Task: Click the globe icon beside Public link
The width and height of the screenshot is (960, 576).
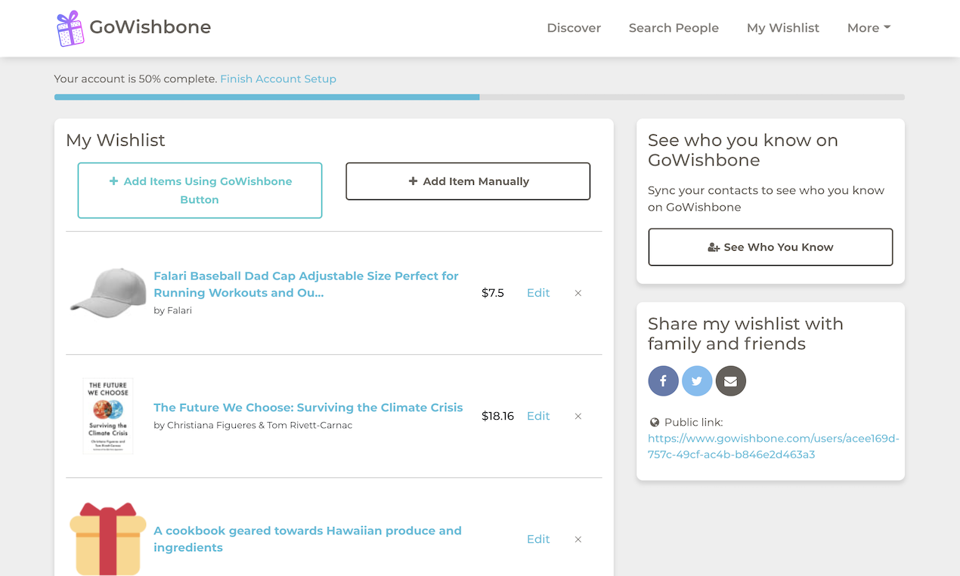Action: pyautogui.click(x=655, y=423)
